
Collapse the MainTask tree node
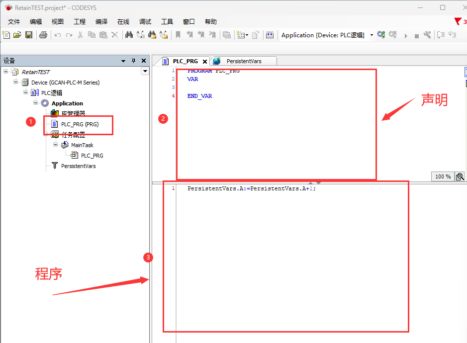coord(56,145)
